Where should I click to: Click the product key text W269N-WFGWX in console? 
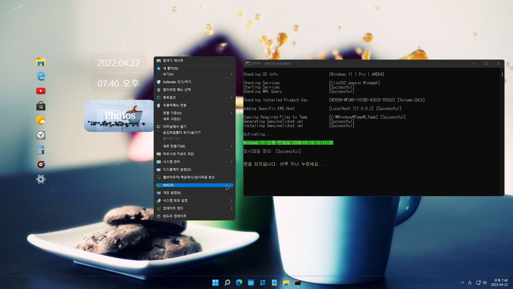coord(362,100)
